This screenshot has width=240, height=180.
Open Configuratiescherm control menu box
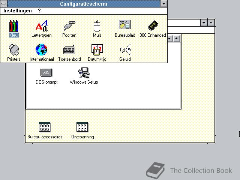pyautogui.click(x=4, y=3)
